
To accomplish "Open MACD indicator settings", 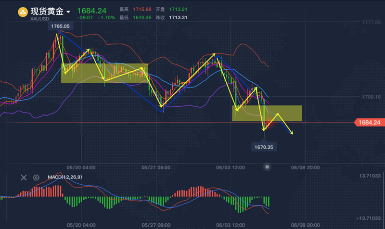I will coord(36,177).
